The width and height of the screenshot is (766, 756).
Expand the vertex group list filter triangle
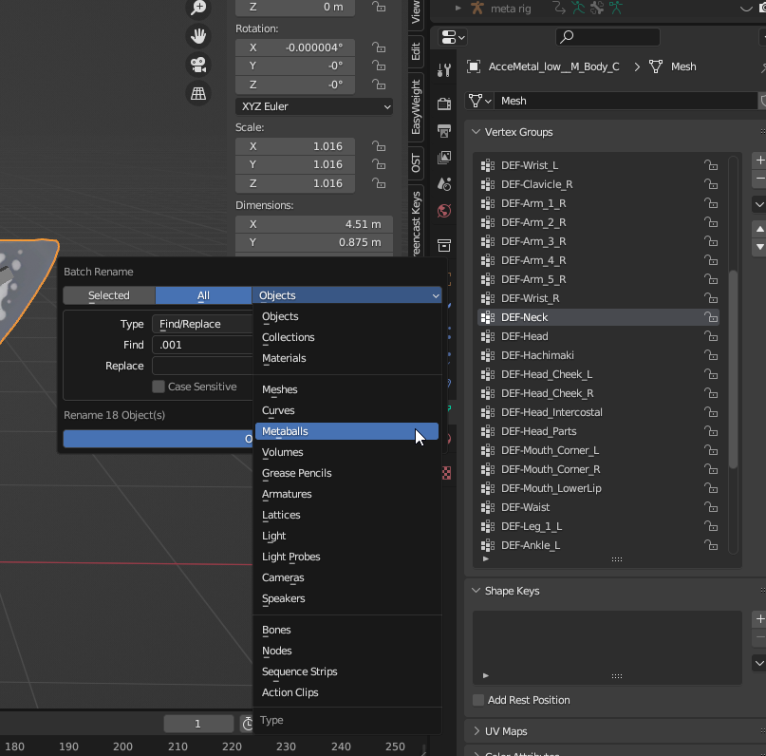pos(486,558)
